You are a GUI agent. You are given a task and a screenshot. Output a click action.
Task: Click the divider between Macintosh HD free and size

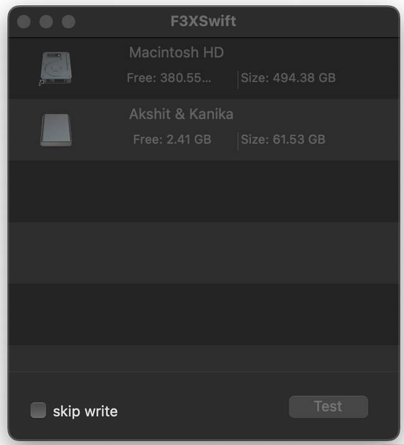(x=238, y=79)
